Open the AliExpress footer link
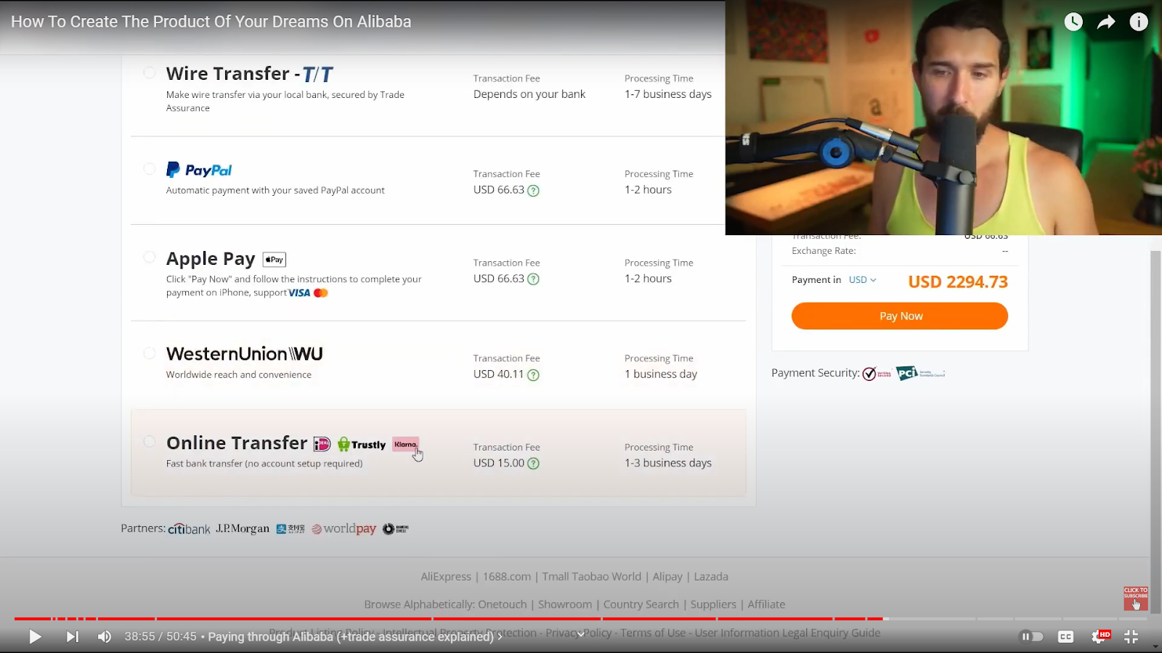This screenshot has width=1162, height=653. click(446, 577)
